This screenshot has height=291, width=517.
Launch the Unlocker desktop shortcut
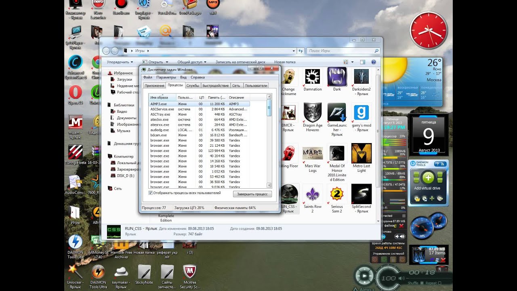pos(76,277)
